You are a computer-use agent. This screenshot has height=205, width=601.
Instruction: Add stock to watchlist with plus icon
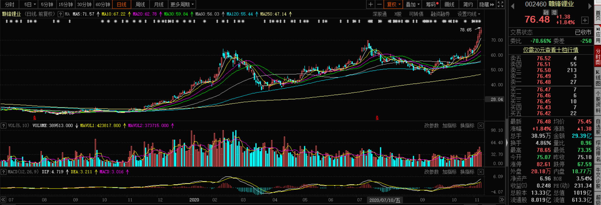(x=585, y=20)
